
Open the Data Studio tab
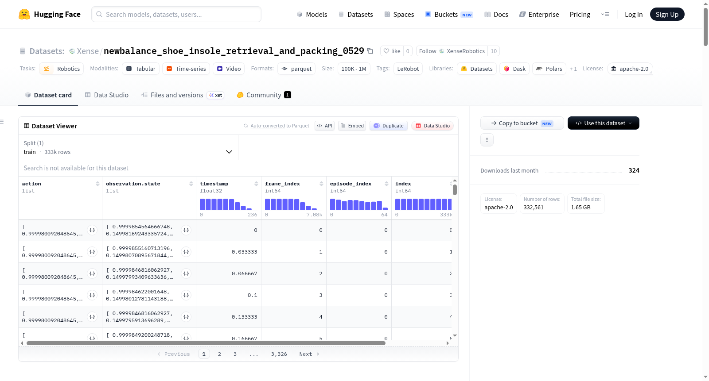click(107, 95)
